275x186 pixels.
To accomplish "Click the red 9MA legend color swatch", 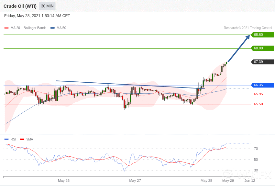I will tap(22, 139).
